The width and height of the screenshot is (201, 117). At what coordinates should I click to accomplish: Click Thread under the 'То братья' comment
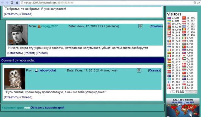point(26,14)
